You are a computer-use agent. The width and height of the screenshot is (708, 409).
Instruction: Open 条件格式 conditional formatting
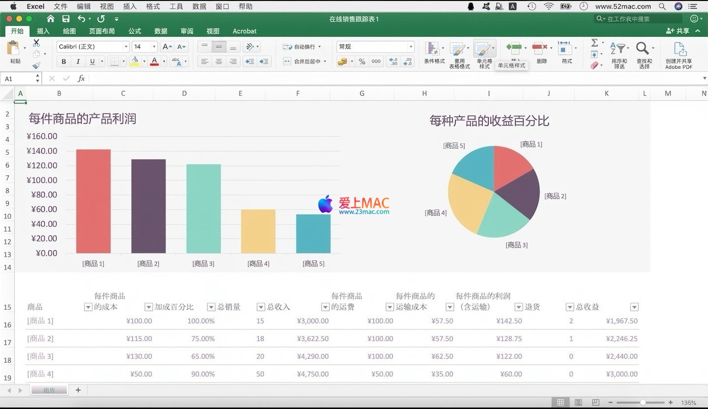[434, 53]
